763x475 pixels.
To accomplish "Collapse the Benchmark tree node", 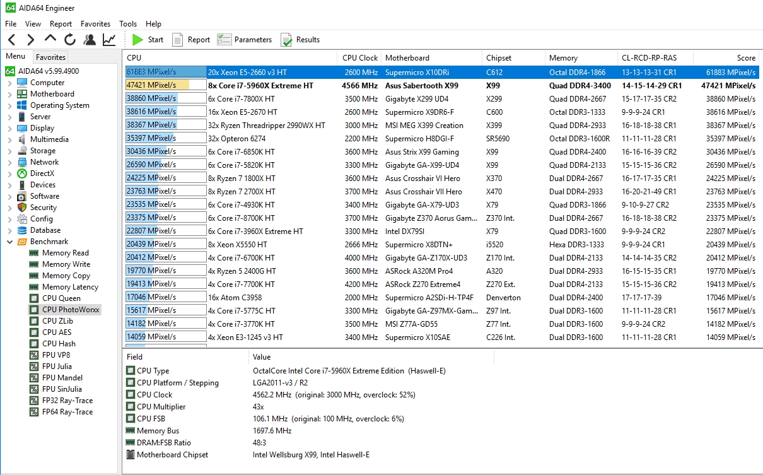I will coord(9,242).
